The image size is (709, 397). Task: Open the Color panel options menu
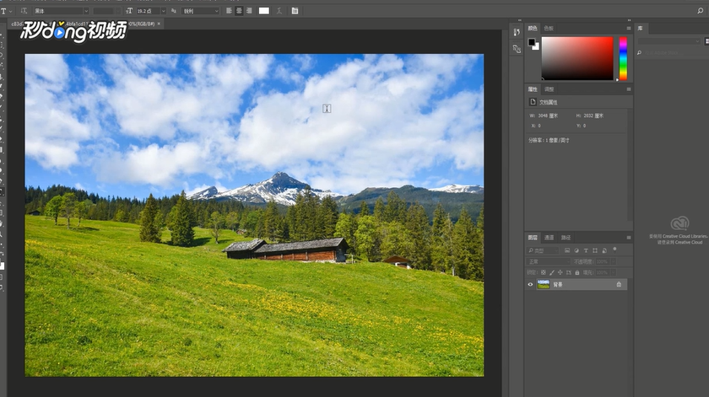pos(629,28)
